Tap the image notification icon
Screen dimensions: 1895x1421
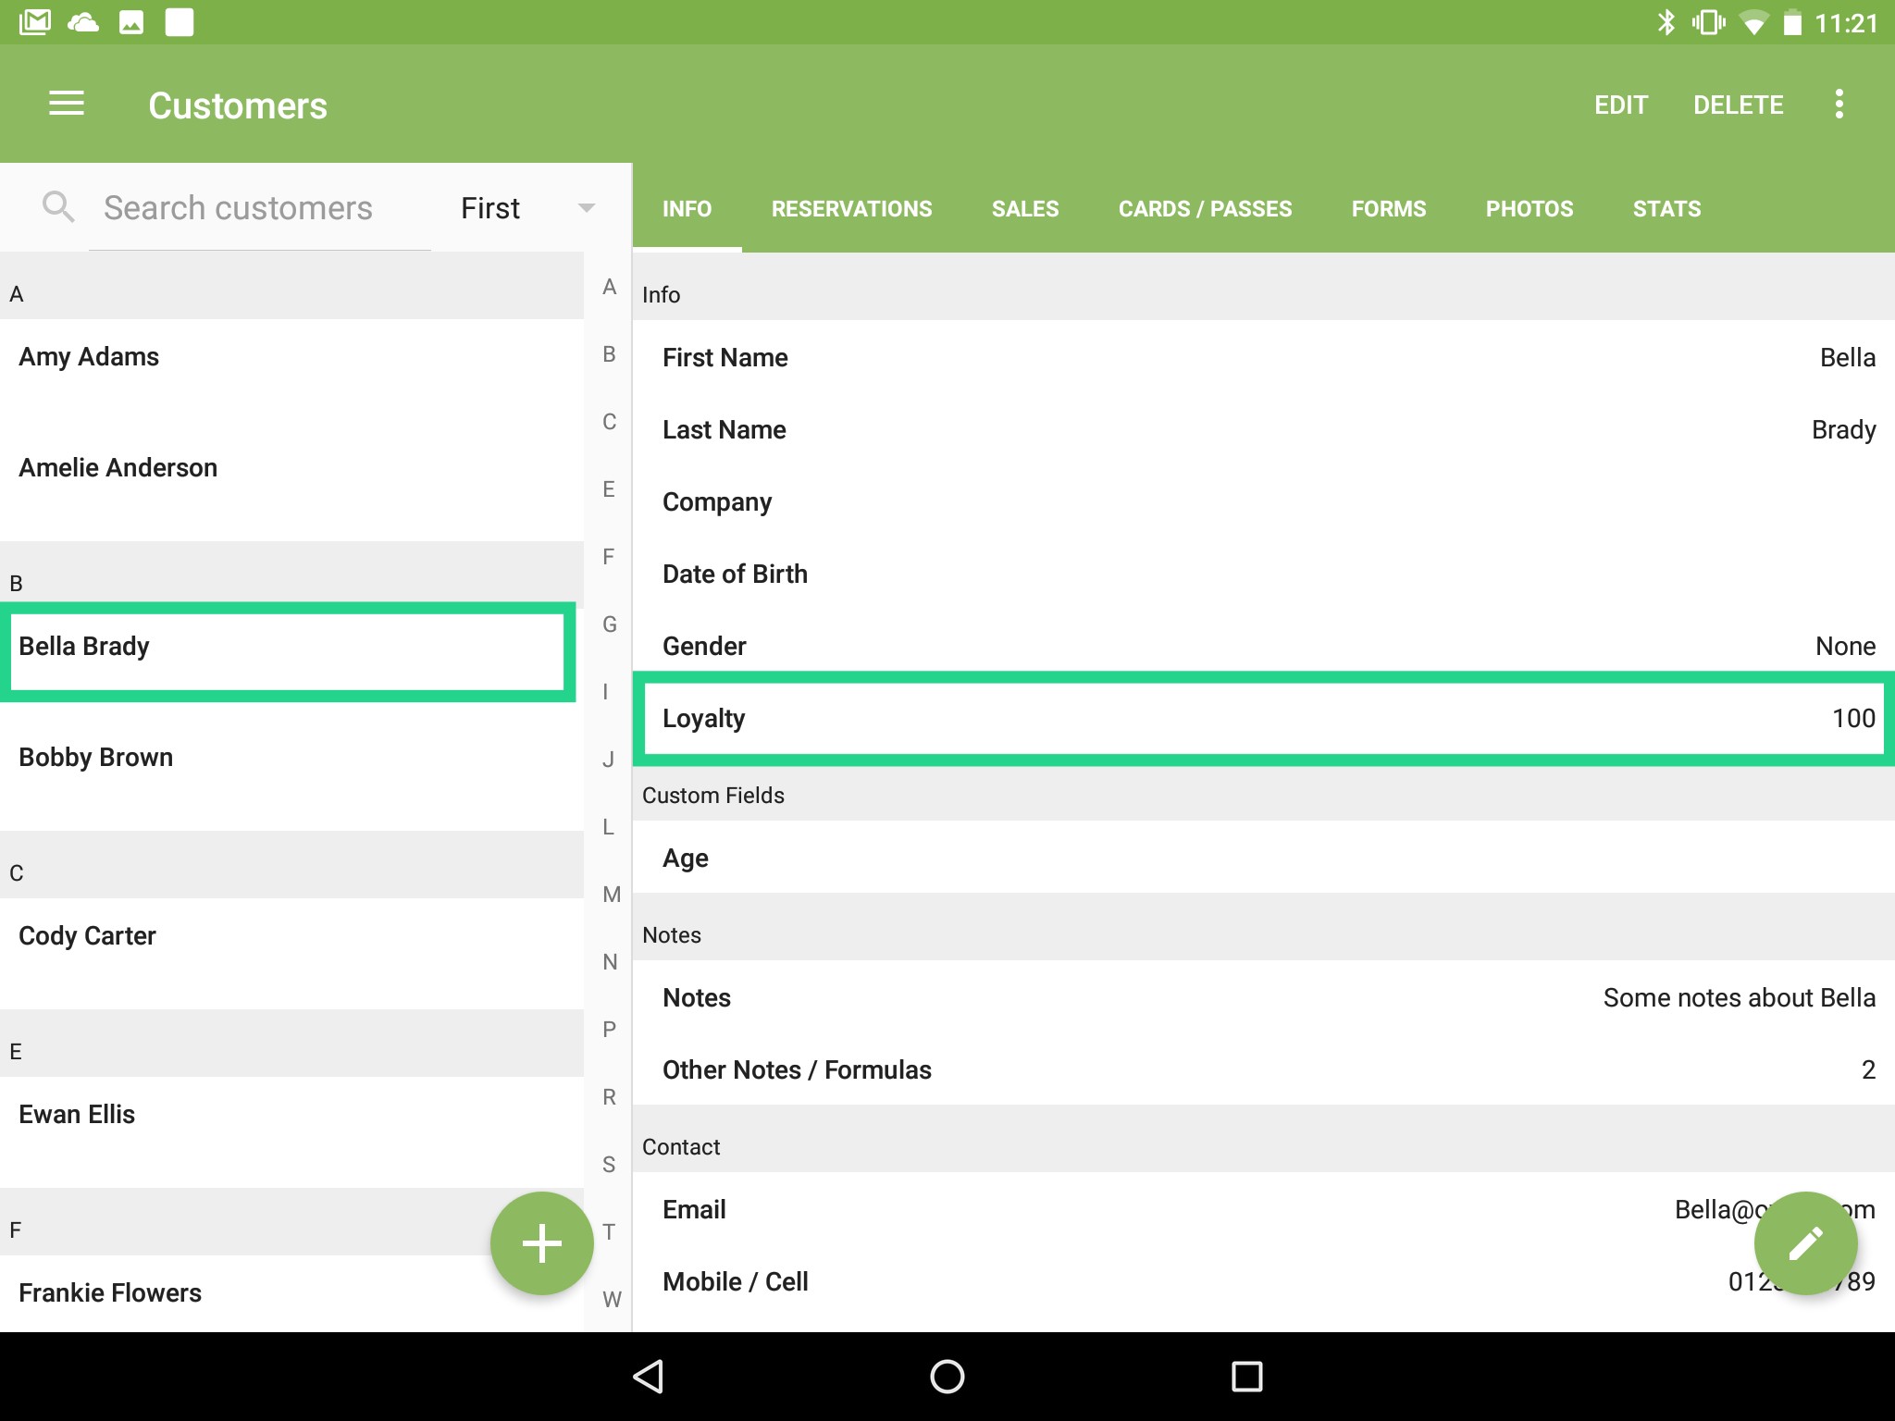tap(131, 22)
